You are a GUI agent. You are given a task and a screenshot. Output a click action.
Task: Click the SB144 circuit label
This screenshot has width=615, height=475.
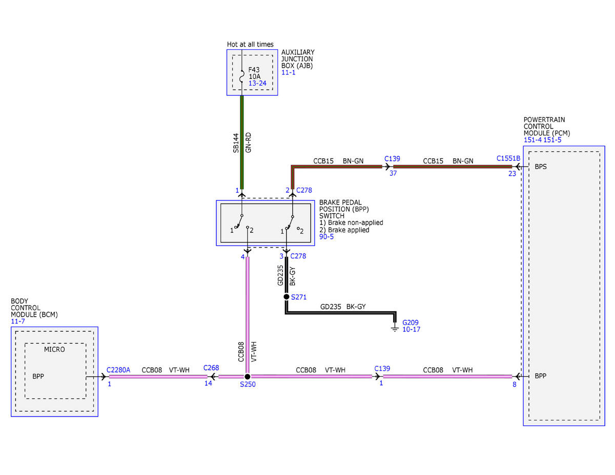(x=236, y=143)
